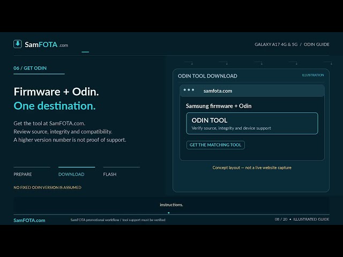Click the One destination. headline
This screenshot has height=257, width=343.
[55, 106]
